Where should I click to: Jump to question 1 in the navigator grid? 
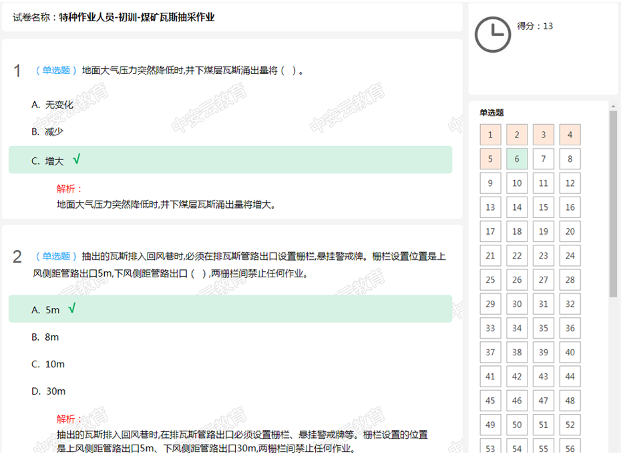pos(490,135)
